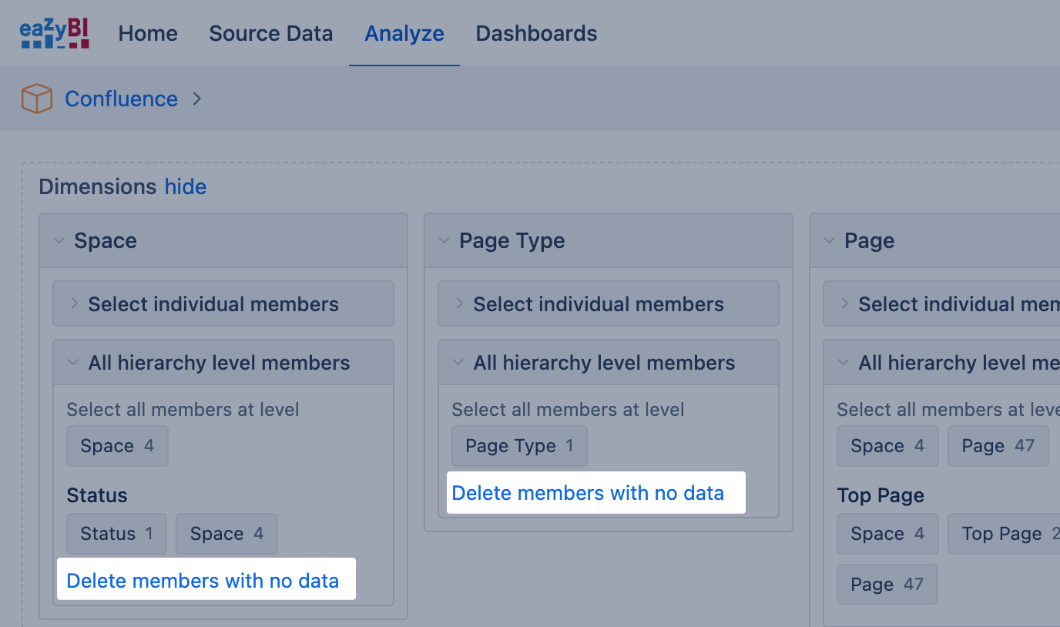Select the Analyze tab

(404, 34)
